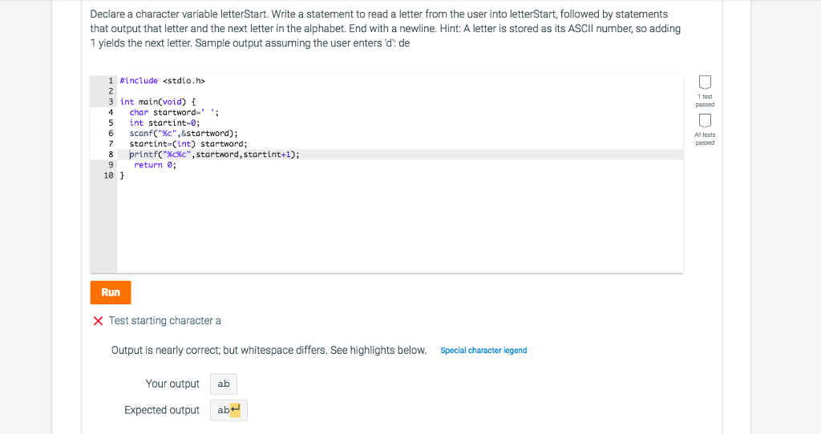Click the 'int main(void) {' line
The width and height of the screenshot is (821, 434).
(x=158, y=102)
